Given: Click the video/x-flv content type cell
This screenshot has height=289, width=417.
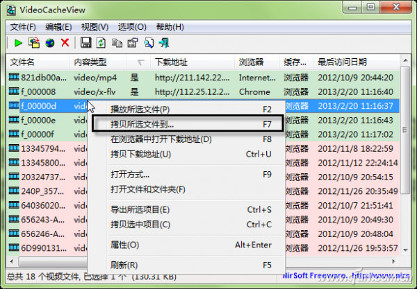Looking at the screenshot, I should coord(95,91).
